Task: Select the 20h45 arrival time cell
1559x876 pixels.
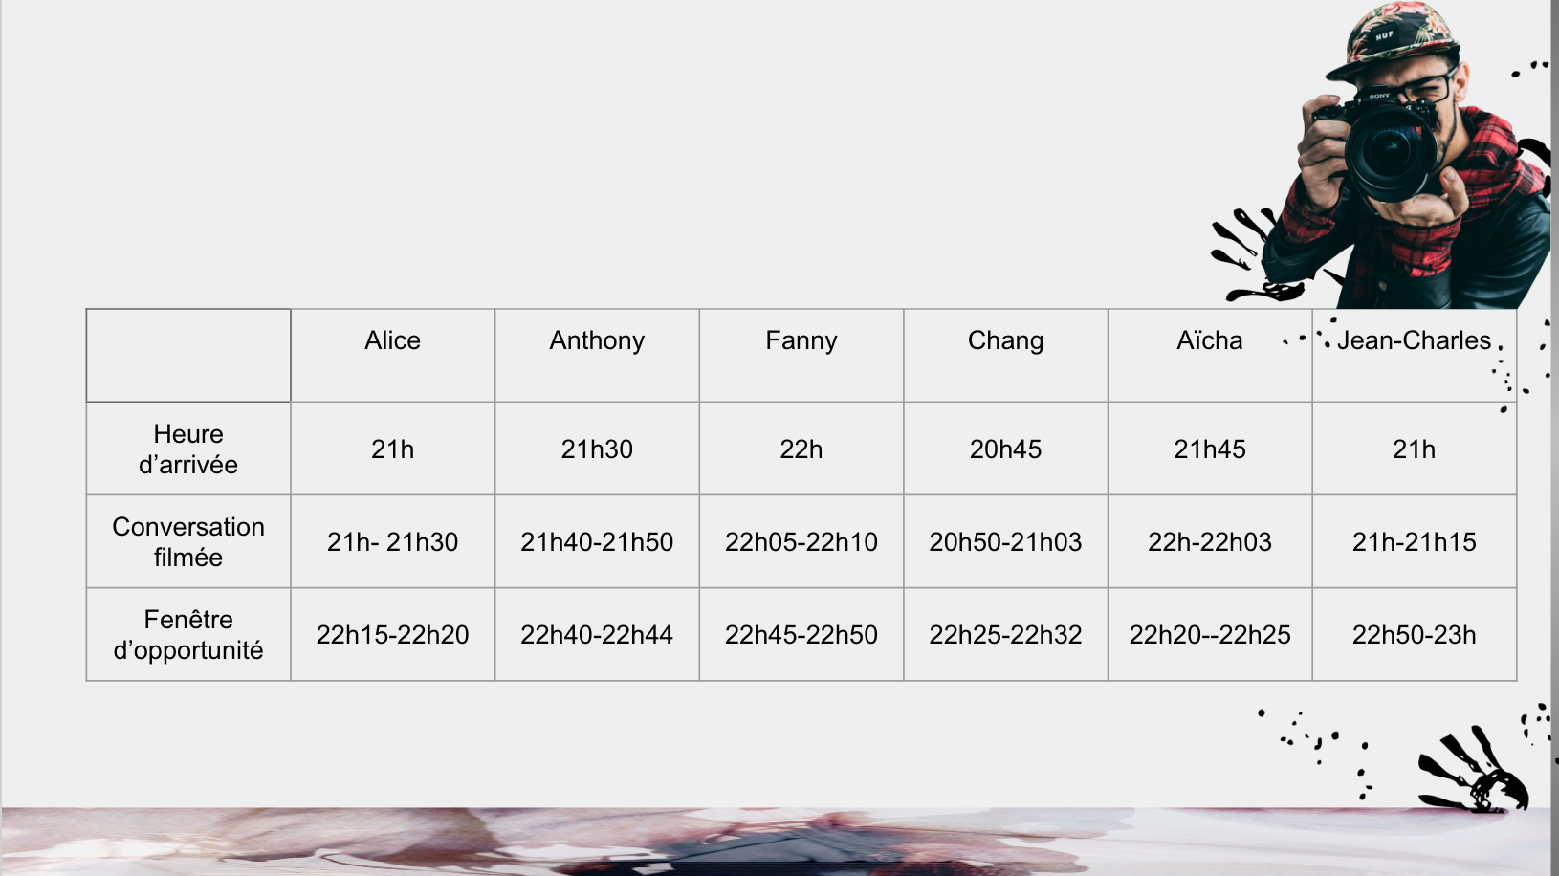Action: (1005, 449)
